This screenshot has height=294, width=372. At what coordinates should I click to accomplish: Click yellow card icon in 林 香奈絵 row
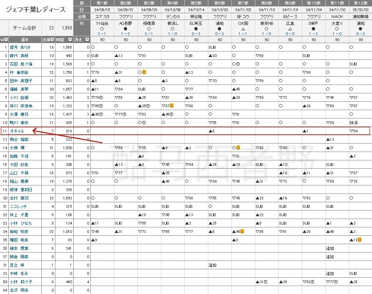tap(144, 72)
